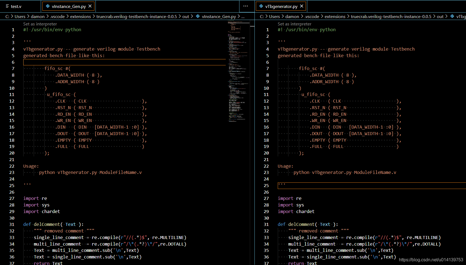Click 'Set as interpreter' in left editor
This screenshot has height=265, width=466.
click(x=39, y=24)
